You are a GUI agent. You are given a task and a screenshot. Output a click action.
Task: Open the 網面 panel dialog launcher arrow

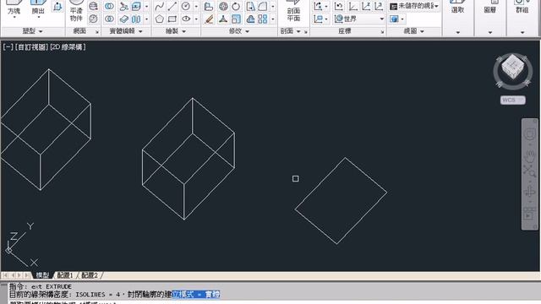pyautogui.click(x=97, y=32)
